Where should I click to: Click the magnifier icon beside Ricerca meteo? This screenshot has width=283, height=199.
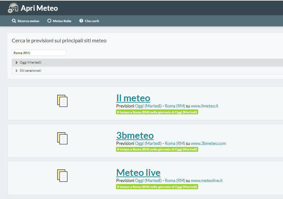(x=14, y=21)
